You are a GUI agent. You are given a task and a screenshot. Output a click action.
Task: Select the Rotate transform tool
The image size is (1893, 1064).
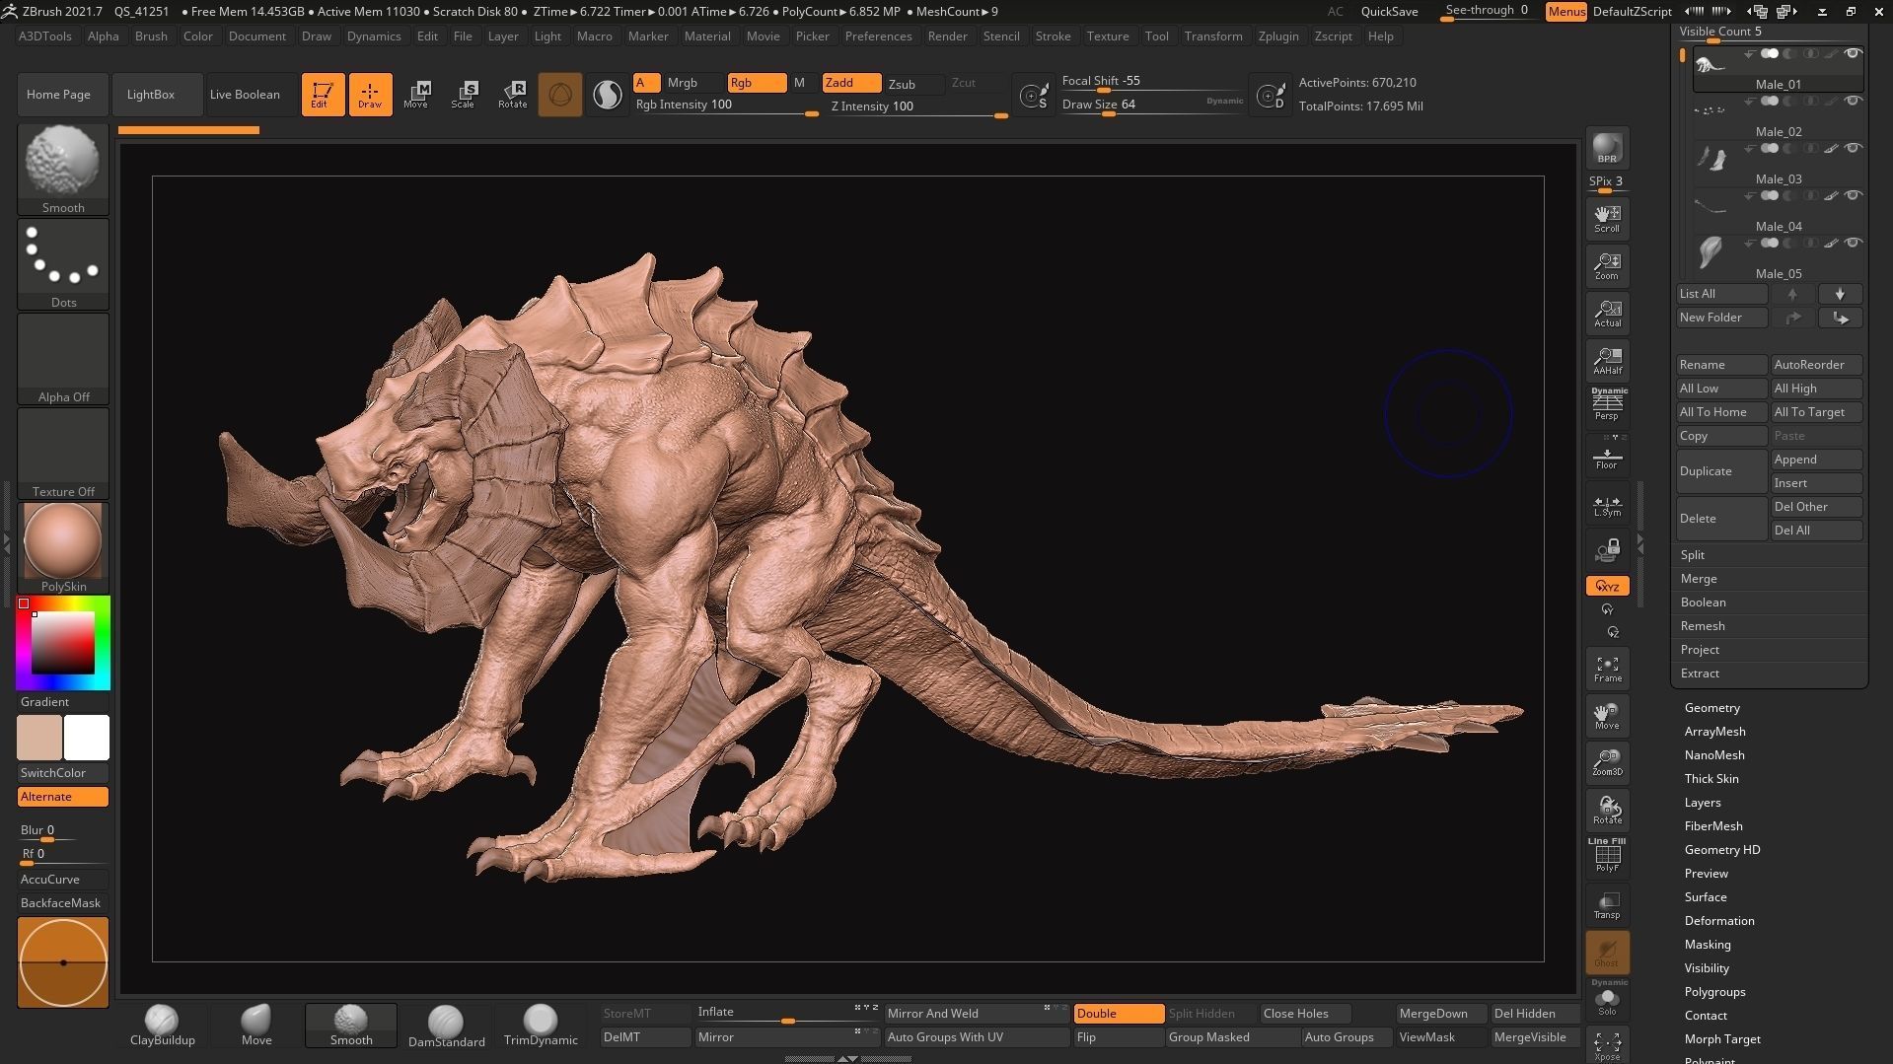512,94
